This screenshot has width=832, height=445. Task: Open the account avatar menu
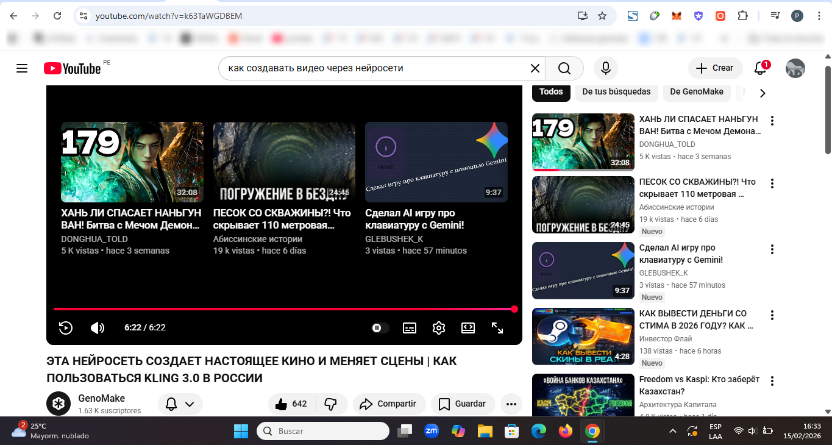795,68
